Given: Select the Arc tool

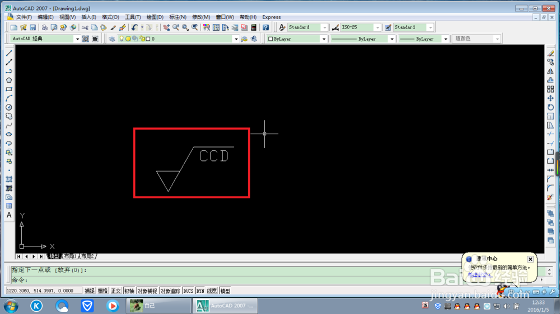Looking at the screenshot, I should [9, 98].
